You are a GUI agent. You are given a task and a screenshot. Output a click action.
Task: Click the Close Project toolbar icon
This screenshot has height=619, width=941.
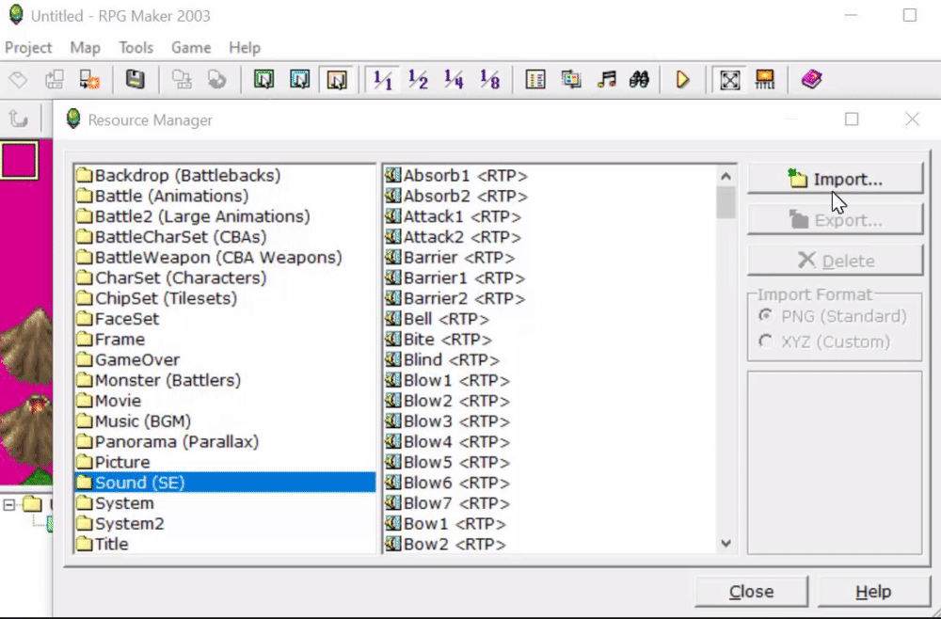click(x=90, y=80)
